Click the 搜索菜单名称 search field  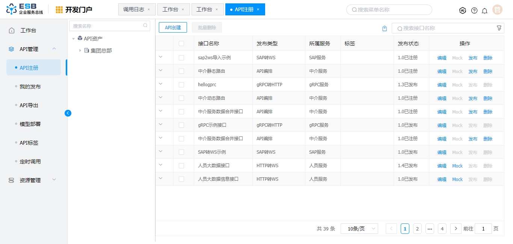coord(389,10)
